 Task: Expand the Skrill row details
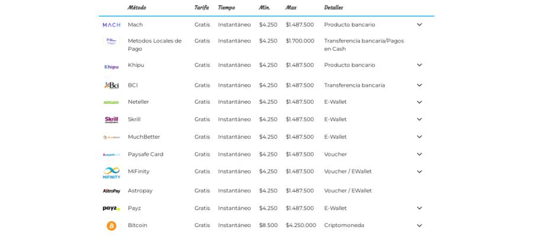419,119
